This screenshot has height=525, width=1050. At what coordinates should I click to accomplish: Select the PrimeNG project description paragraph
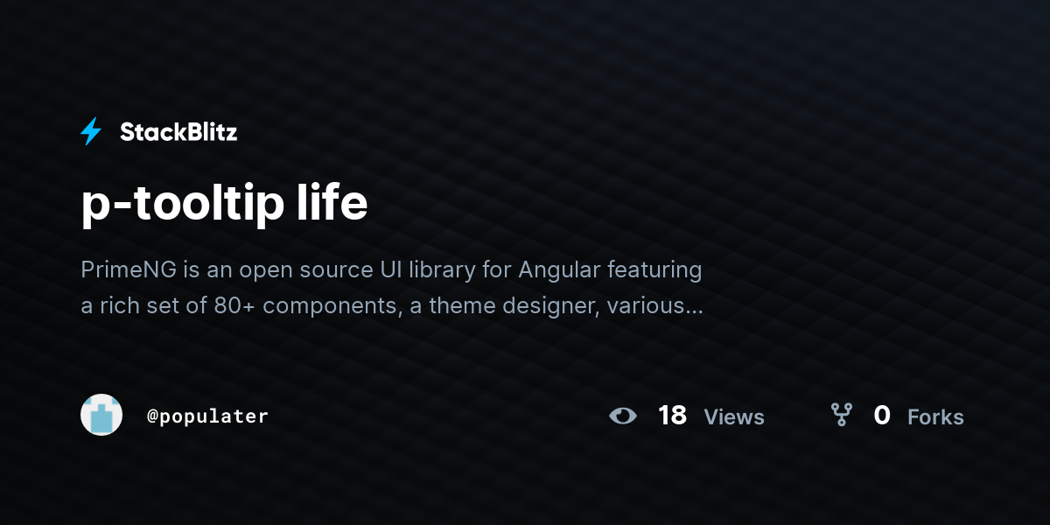(x=392, y=288)
